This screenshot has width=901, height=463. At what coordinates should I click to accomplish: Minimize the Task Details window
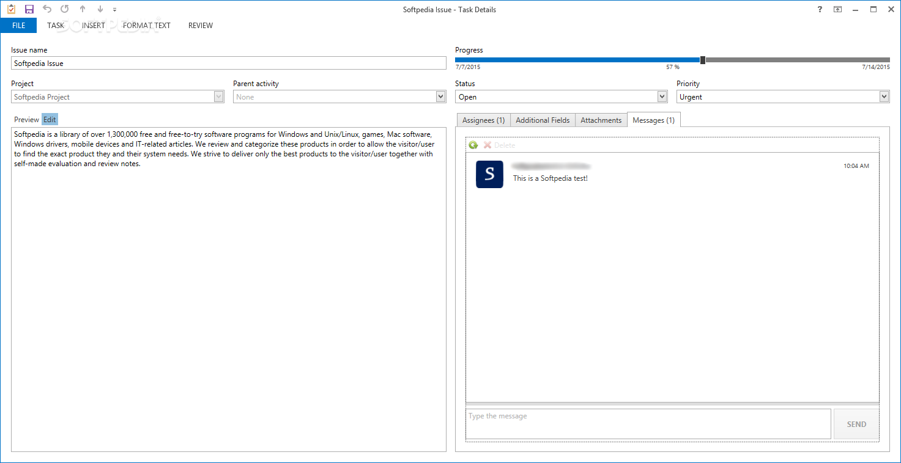pos(856,9)
